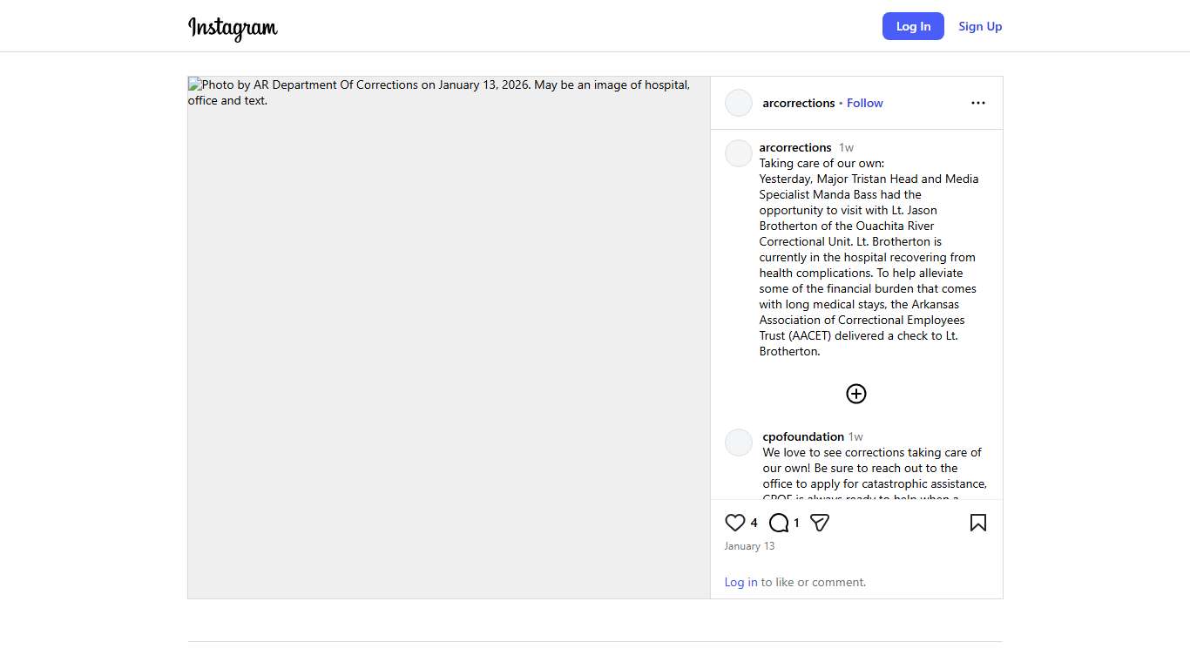Open the AR Department Of Corrections post photo

point(449,337)
